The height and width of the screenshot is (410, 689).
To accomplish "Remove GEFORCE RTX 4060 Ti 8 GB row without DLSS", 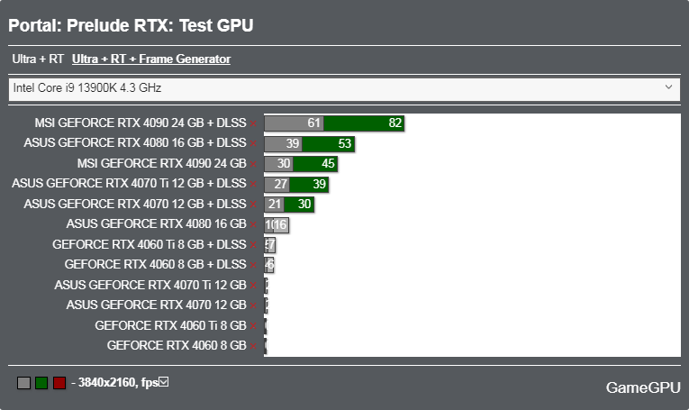I will click(253, 326).
